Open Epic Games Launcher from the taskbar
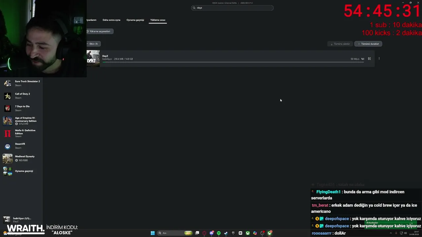422x237 pixels. pyautogui.click(x=233, y=233)
